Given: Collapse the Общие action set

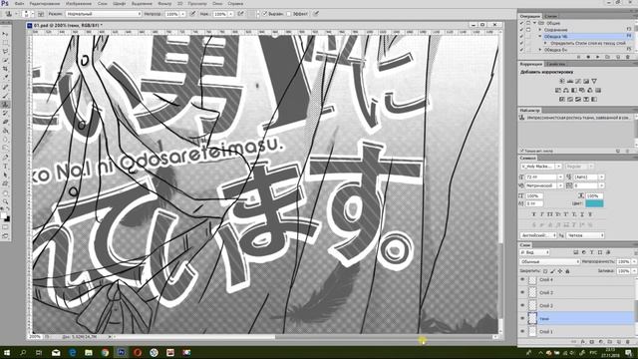Looking at the screenshot, I should click(534, 23).
